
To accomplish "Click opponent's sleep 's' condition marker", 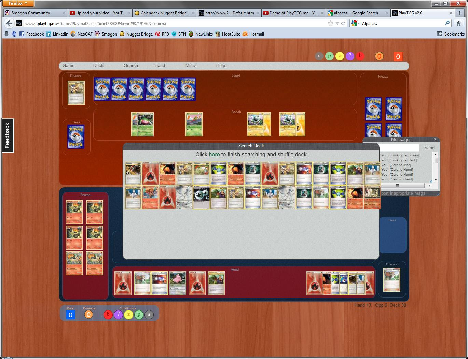I will tap(319, 56).
